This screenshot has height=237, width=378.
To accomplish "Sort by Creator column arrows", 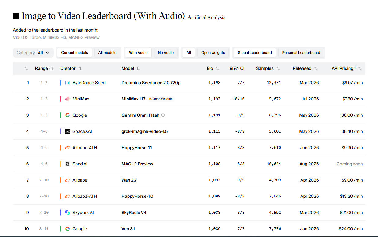I will (x=80, y=69).
